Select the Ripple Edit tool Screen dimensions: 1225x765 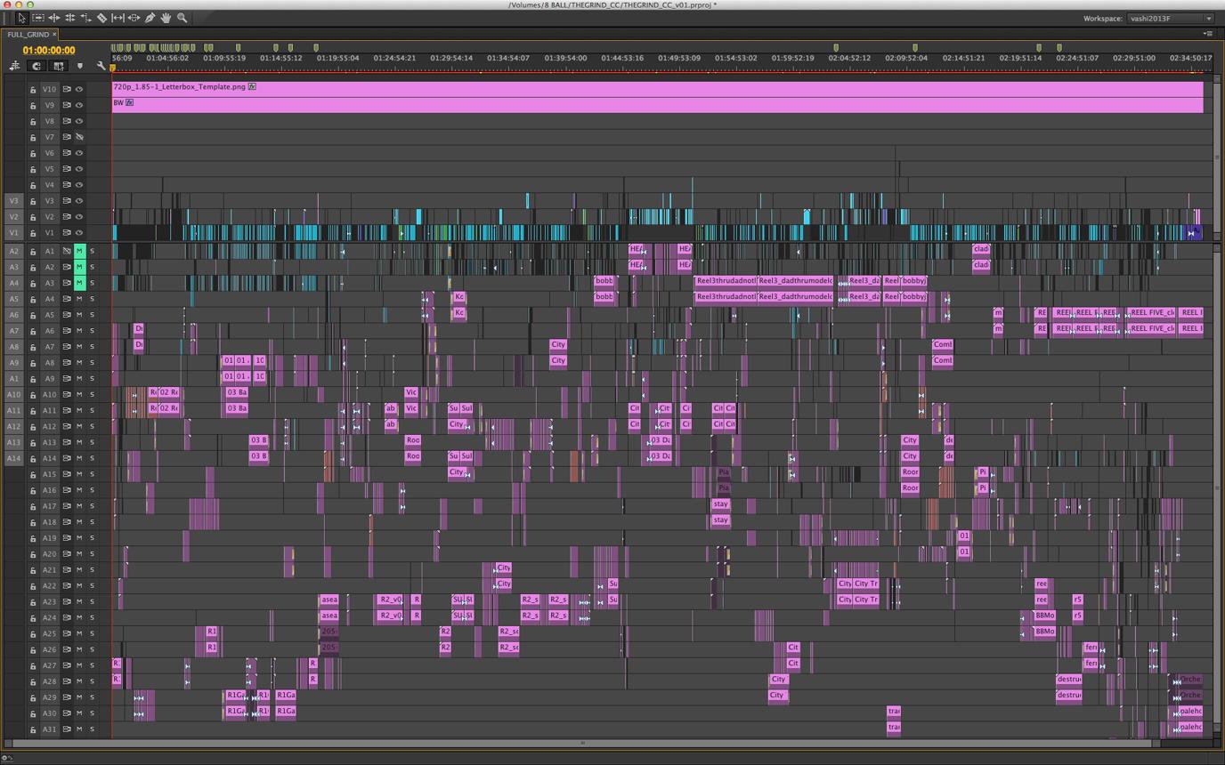point(54,18)
